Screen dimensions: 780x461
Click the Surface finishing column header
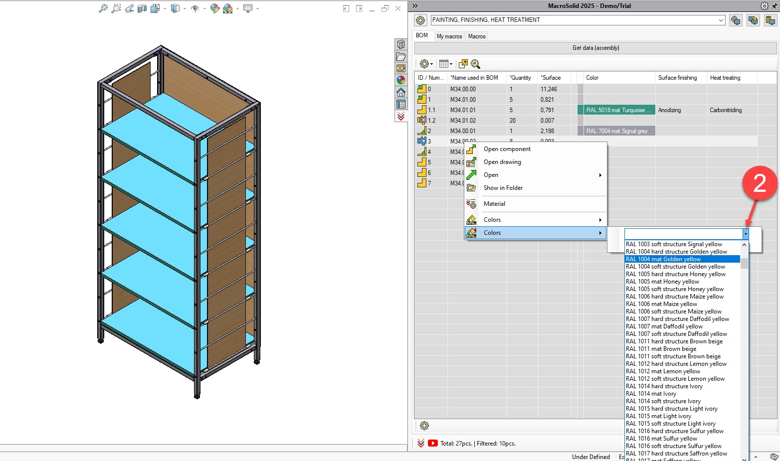[681, 78]
